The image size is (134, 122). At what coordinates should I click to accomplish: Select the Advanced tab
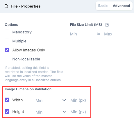pyautogui.click(x=122, y=6)
